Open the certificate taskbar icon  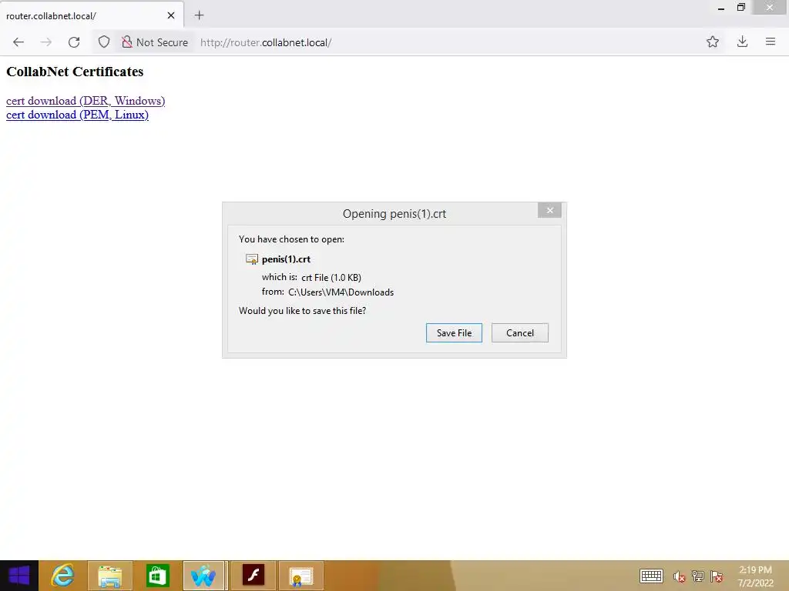coord(301,576)
